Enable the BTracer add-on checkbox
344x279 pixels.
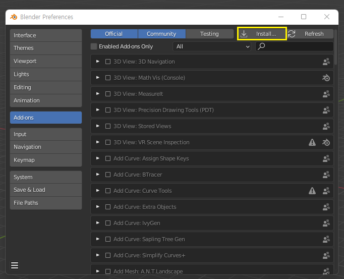108,175
